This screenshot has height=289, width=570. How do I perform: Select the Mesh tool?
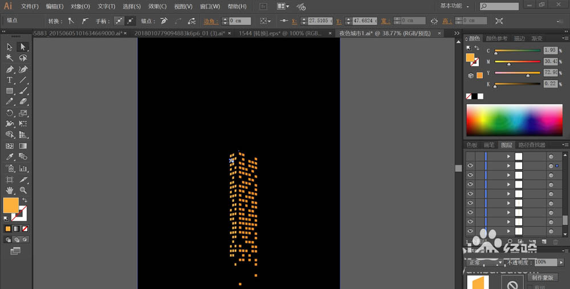pyautogui.click(x=10, y=146)
